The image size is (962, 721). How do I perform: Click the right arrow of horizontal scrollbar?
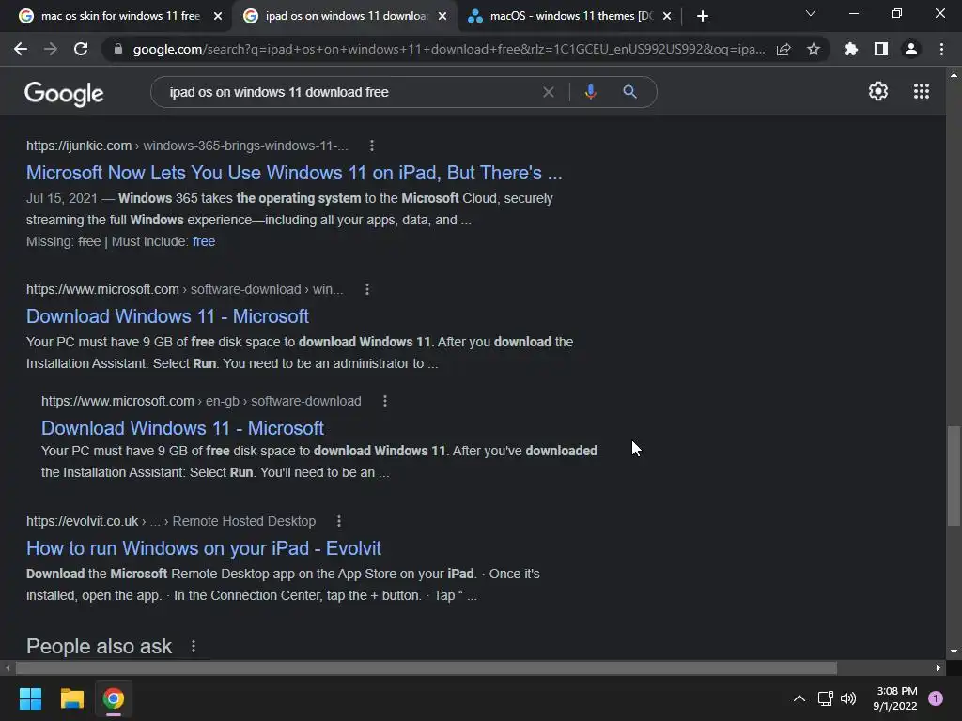pos(939,667)
